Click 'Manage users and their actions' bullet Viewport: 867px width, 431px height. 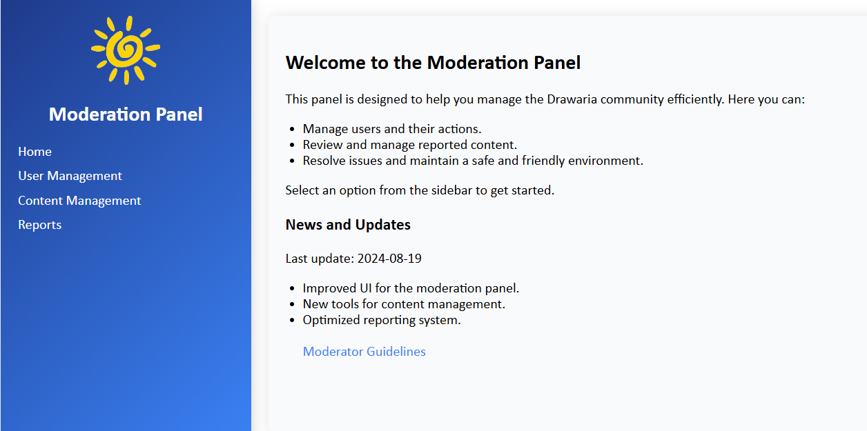(x=392, y=129)
